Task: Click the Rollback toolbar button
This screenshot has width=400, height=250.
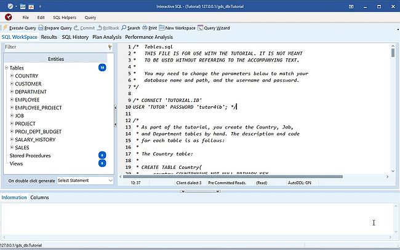Action: click(108, 28)
